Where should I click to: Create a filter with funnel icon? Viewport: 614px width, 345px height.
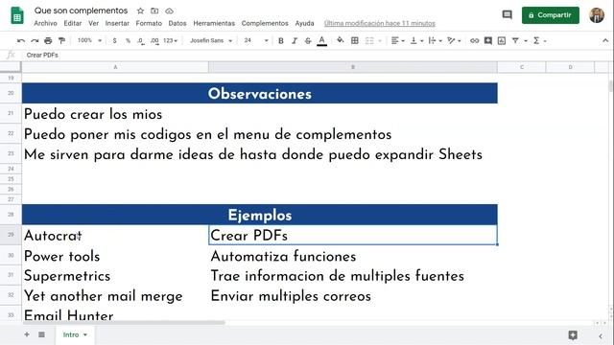click(x=515, y=40)
